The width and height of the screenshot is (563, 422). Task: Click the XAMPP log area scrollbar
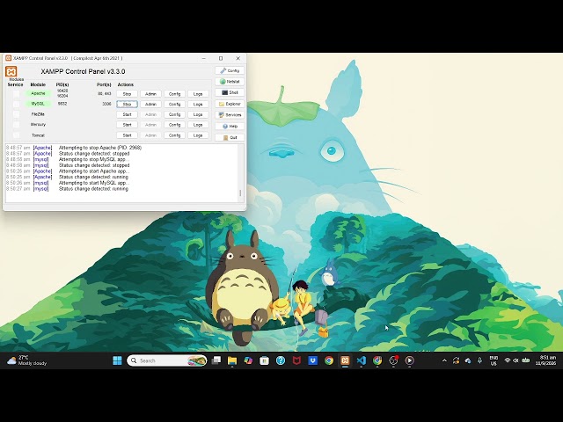click(240, 173)
